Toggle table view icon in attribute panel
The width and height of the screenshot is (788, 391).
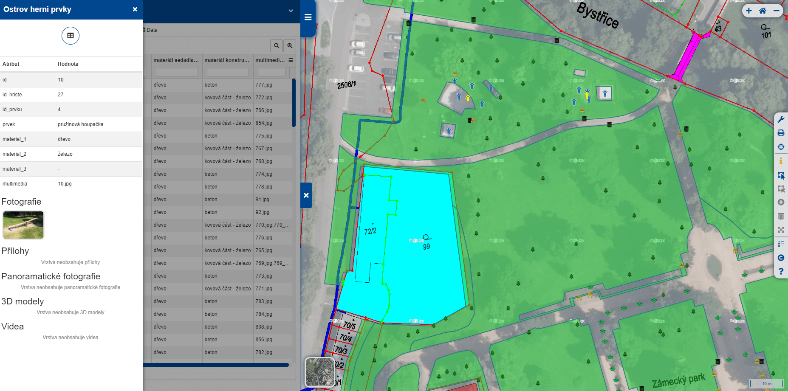click(71, 36)
